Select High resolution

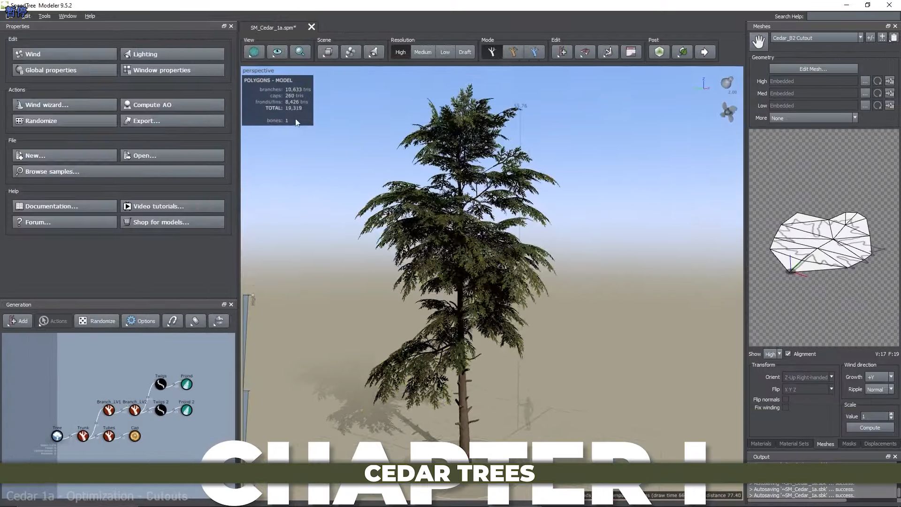point(400,52)
